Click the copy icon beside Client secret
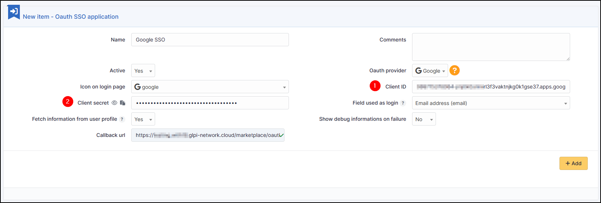Screen dimensions: 601x203 coord(123,103)
